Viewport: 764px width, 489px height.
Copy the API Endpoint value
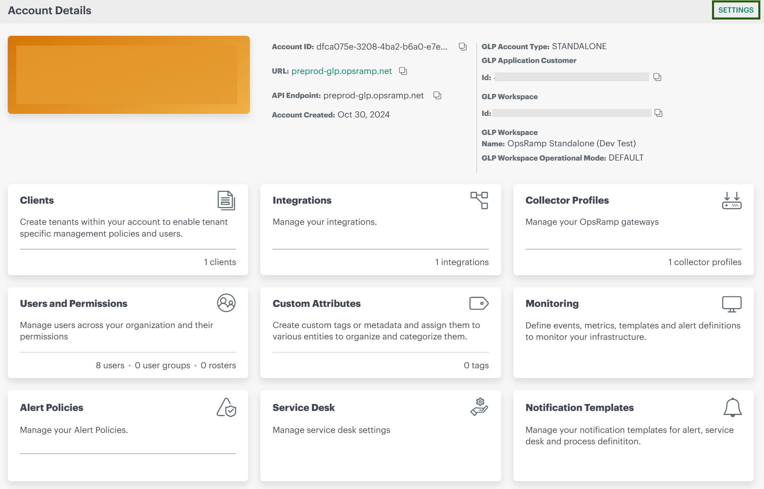[437, 96]
